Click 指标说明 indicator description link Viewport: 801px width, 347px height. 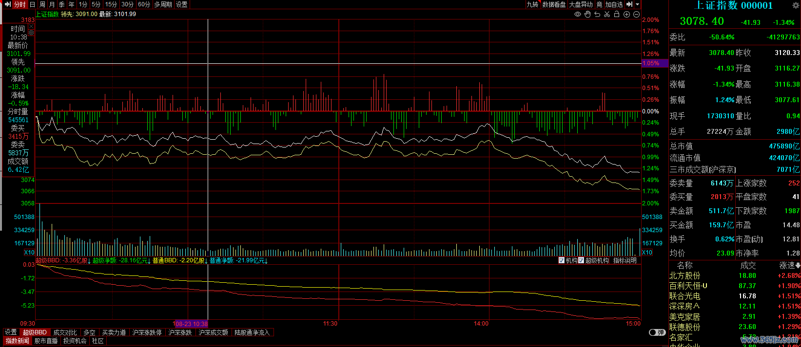click(x=625, y=260)
